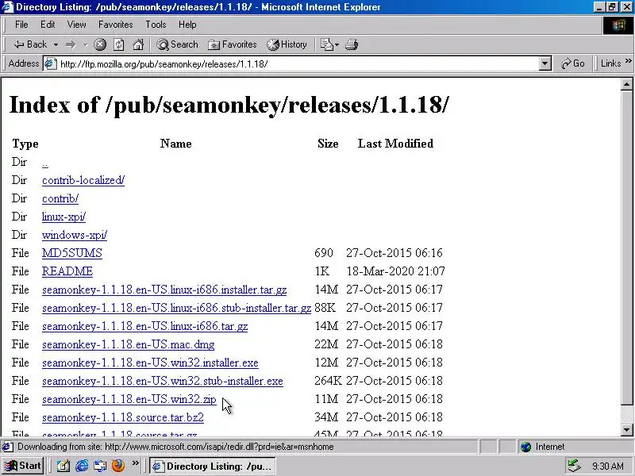This screenshot has height=476, width=635.
Task: Launch Internet Explorer from quick launch
Action: [82, 466]
